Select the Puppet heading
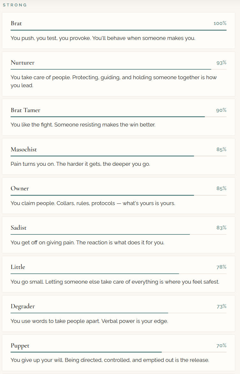This screenshot has height=374, width=240. point(20,346)
